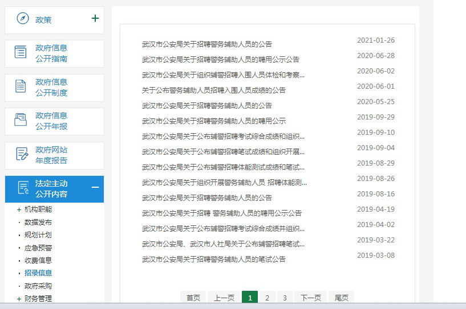The height and width of the screenshot is (309, 466).
Task: Click the 政府信息公开制度 document icon
Action: 21,86
